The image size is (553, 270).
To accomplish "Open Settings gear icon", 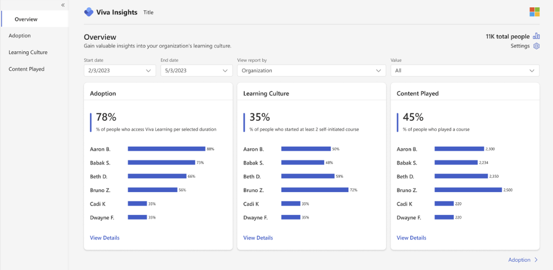I will pos(536,46).
